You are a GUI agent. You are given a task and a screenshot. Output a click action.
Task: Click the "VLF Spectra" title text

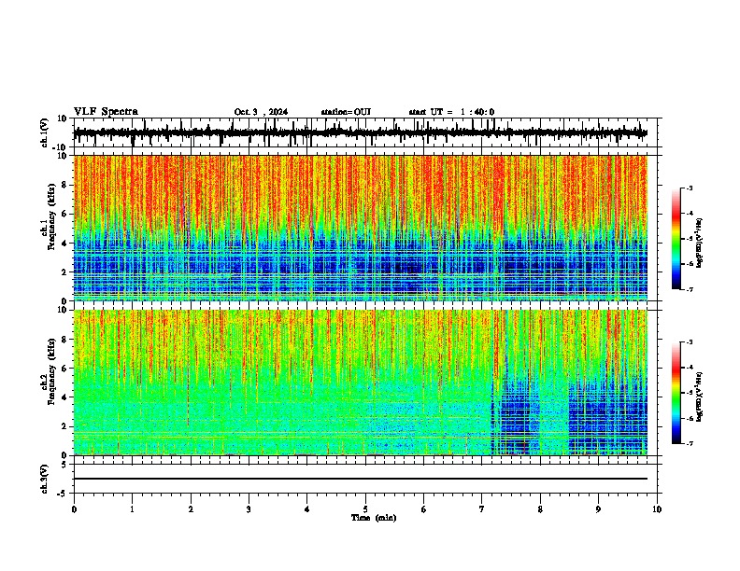106,112
